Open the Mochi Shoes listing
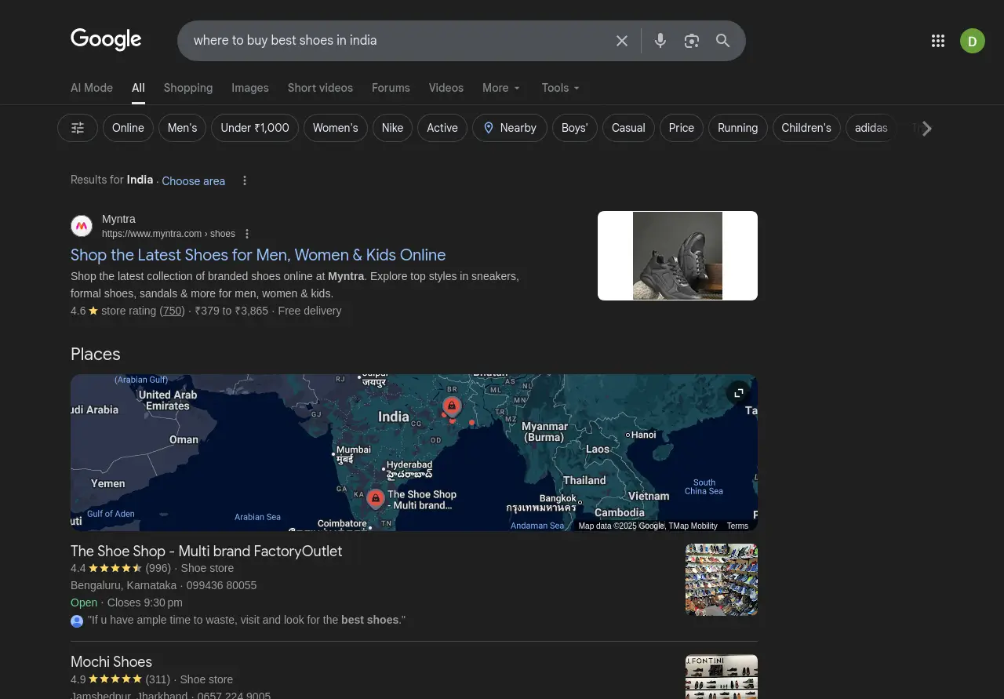 tap(111, 662)
